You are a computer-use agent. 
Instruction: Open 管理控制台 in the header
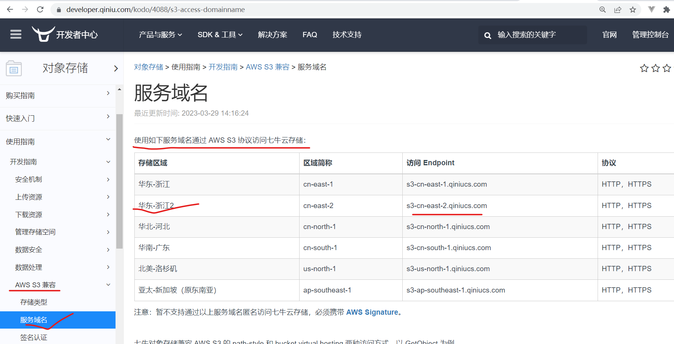pyautogui.click(x=650, y=35)
